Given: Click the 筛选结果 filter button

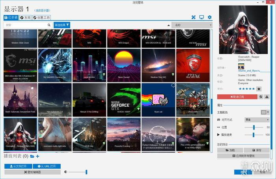Looking at the screenshot, I should click(x=62, y=25).
